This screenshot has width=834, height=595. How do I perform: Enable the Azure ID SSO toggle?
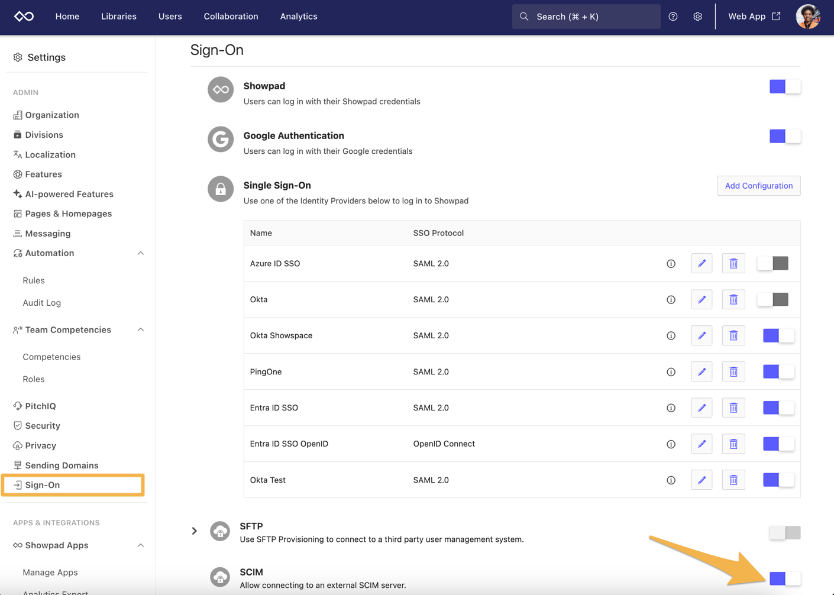tap(772, 264)
